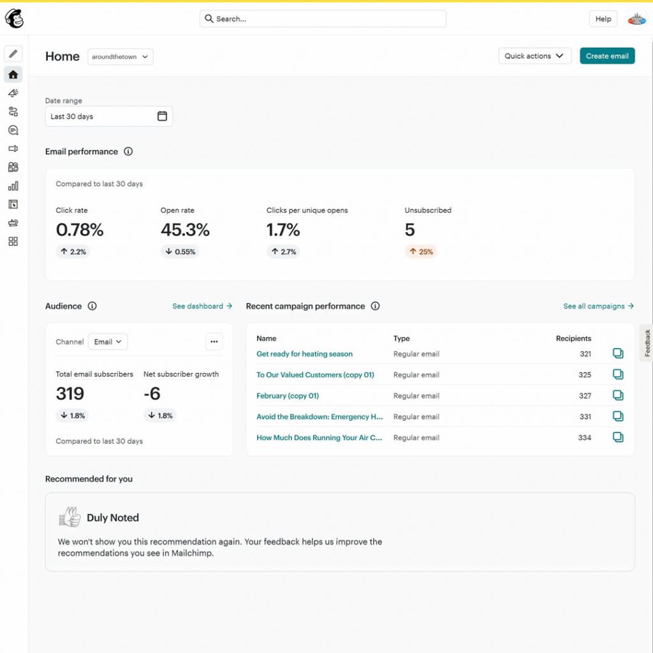Viewport: 653px width, 653px height.
Task: Open the Channel Email dropdown
Action: (108, 342)
